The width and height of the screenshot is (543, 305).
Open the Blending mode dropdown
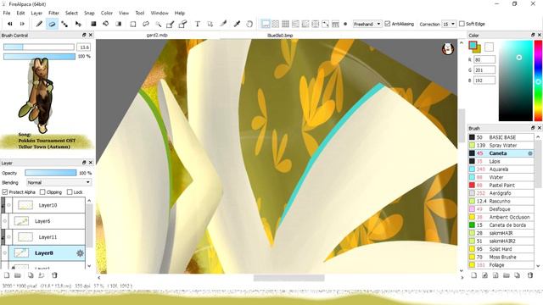[59, 182]
